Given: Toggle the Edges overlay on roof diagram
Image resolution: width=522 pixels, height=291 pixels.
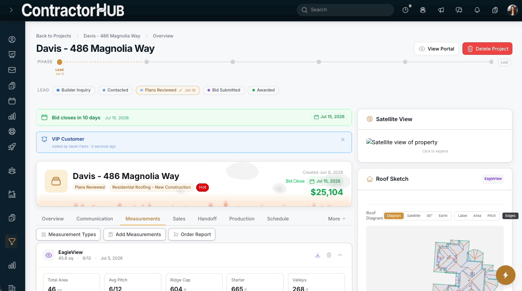Looking at the screenshot, I should pos(510,216).
